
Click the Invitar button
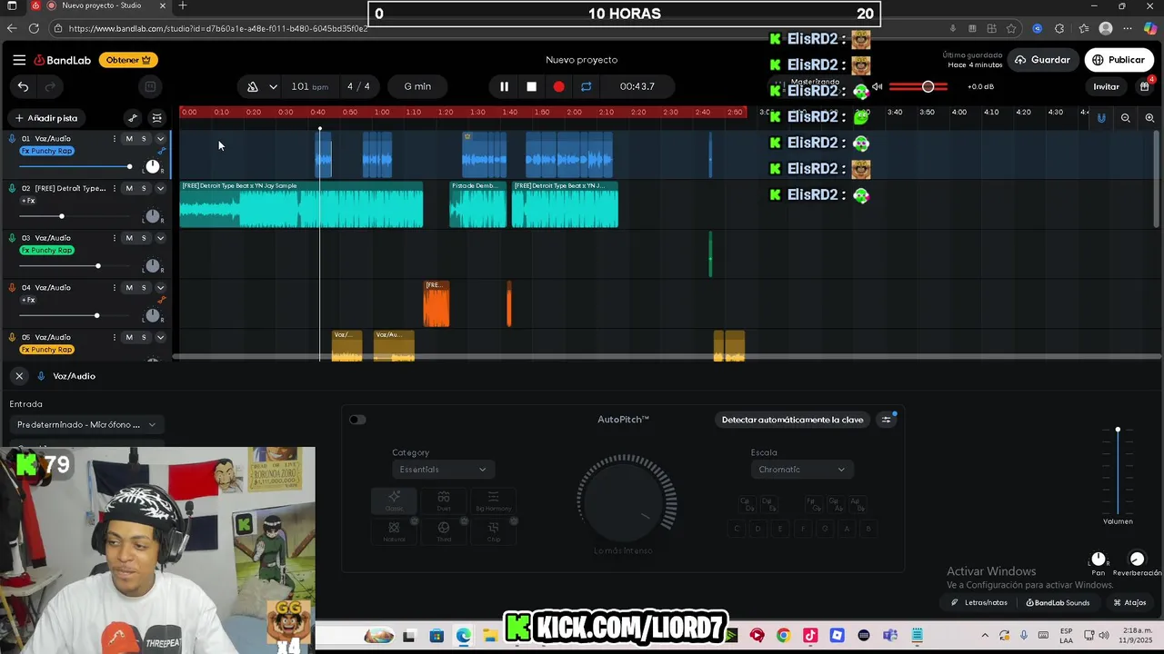click(1106, 87)
